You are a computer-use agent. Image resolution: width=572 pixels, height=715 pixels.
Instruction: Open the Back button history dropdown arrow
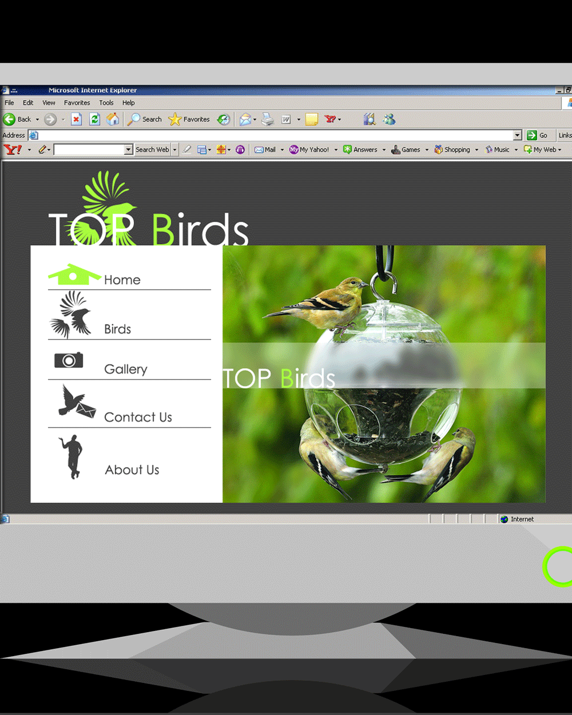37,120
